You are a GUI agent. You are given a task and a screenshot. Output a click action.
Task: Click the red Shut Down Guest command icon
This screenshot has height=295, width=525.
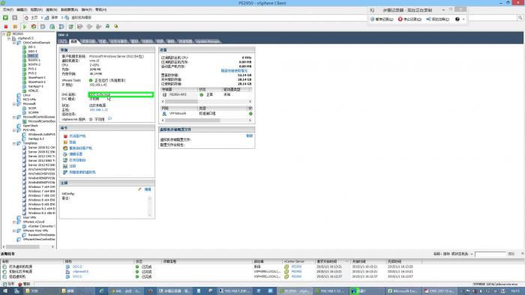(x=65, y=136)
